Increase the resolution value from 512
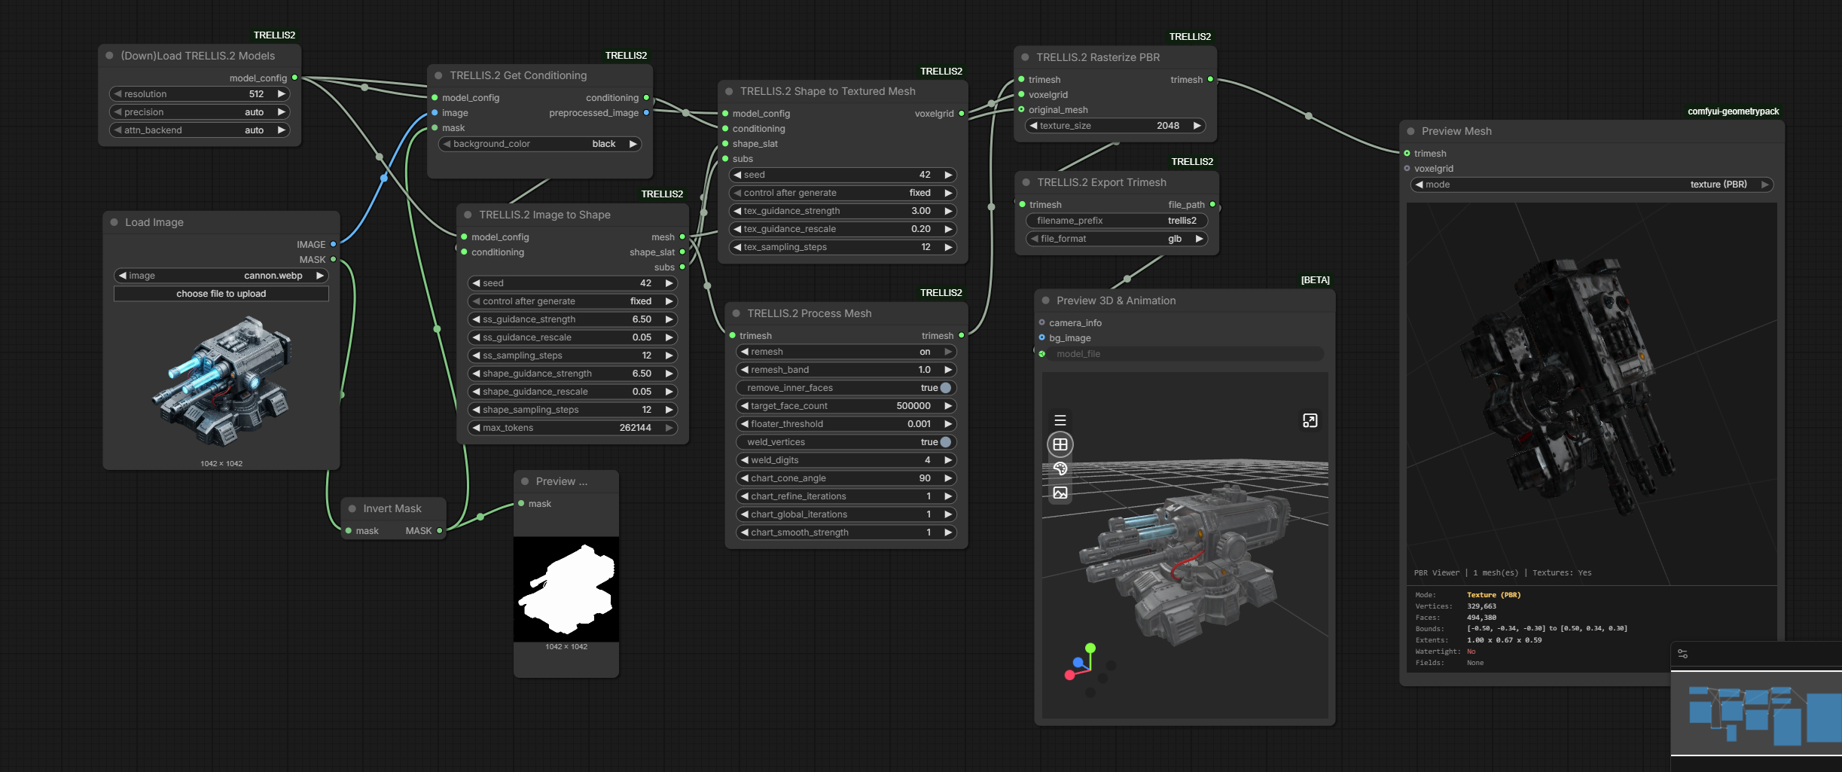Screen dimensions: 1842x772 282,94
